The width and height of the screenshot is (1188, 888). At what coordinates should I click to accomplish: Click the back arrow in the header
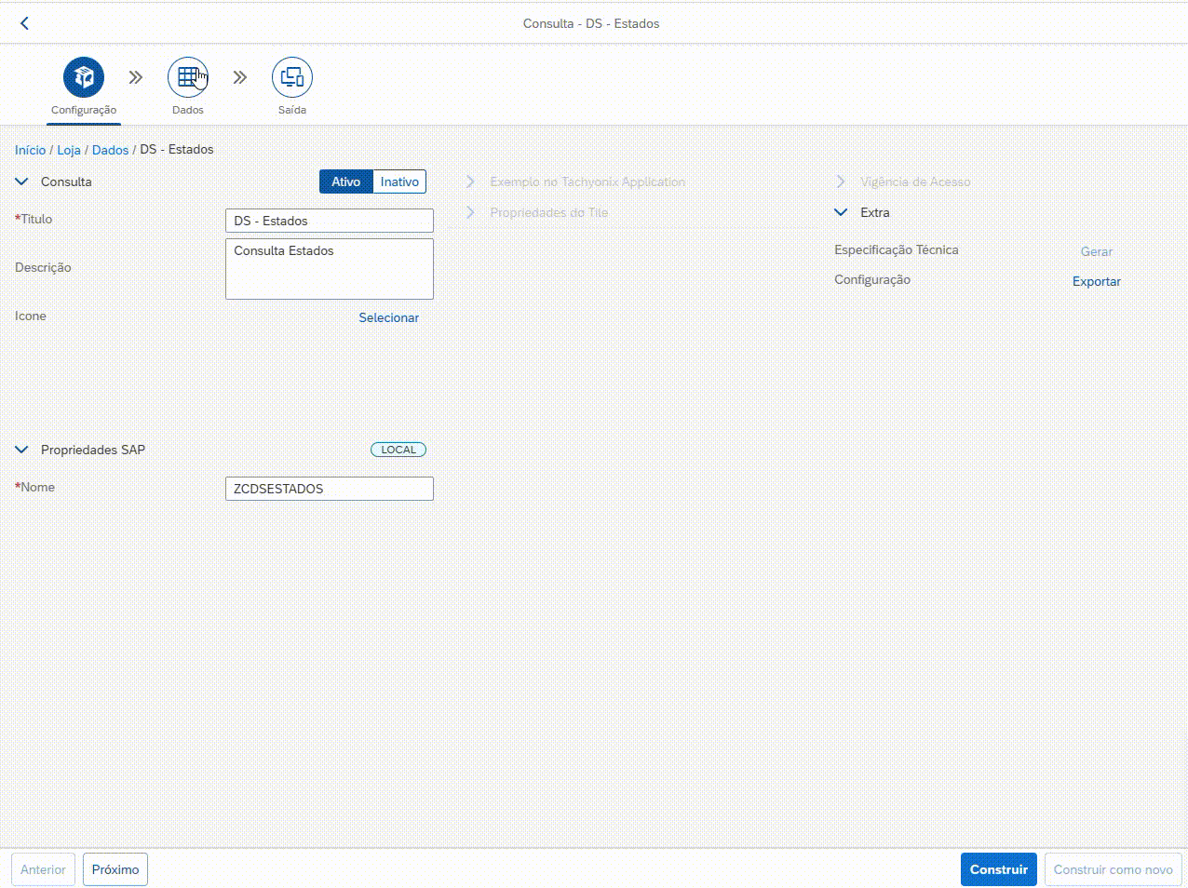point(25,23)
